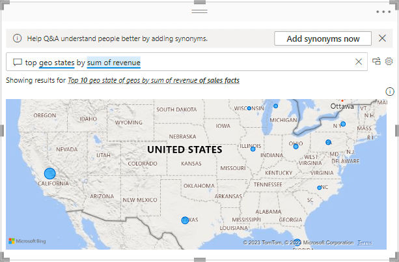This screenshot has height=262, width=399.
Task: Click the COLORADO label on the map
Action: tap(143, 164)
